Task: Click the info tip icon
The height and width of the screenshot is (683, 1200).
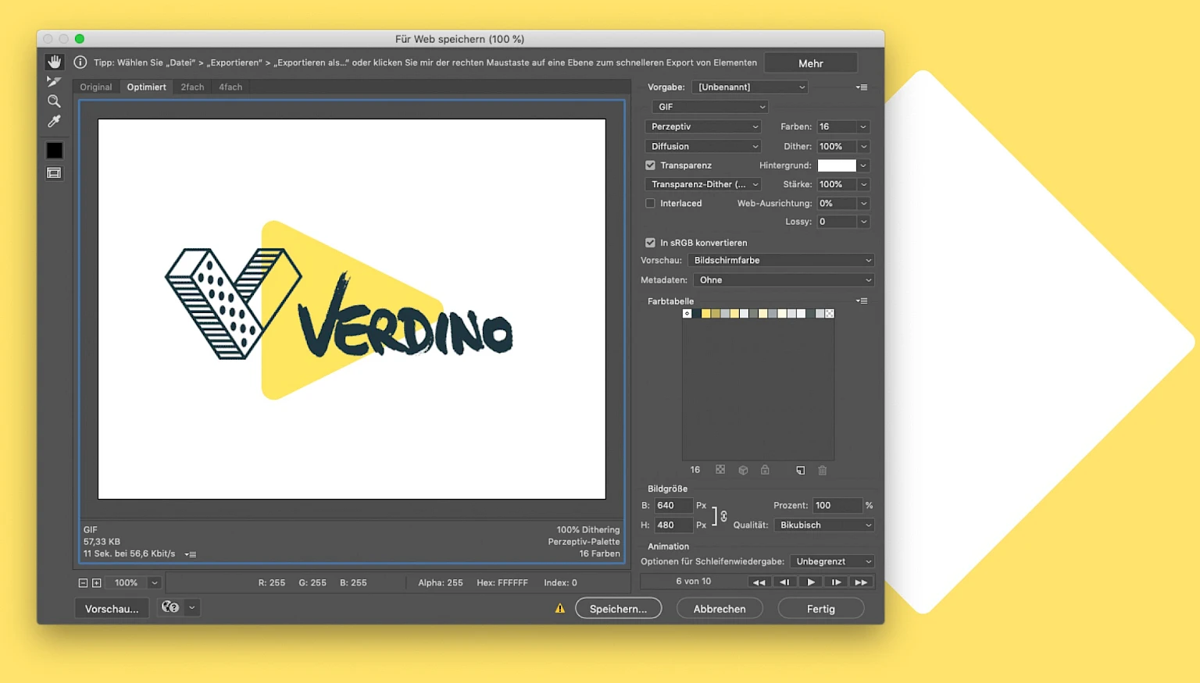Action: (x=80, y=62)
